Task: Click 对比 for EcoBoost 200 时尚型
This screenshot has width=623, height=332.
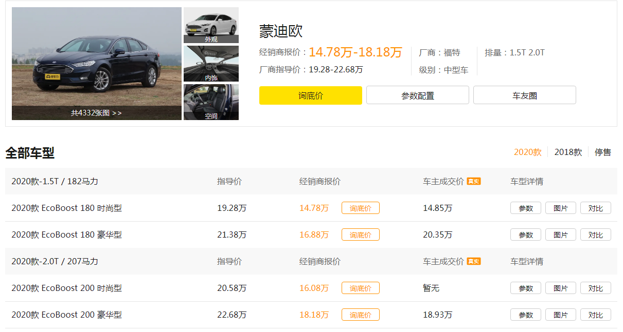Action: point(596,288)
